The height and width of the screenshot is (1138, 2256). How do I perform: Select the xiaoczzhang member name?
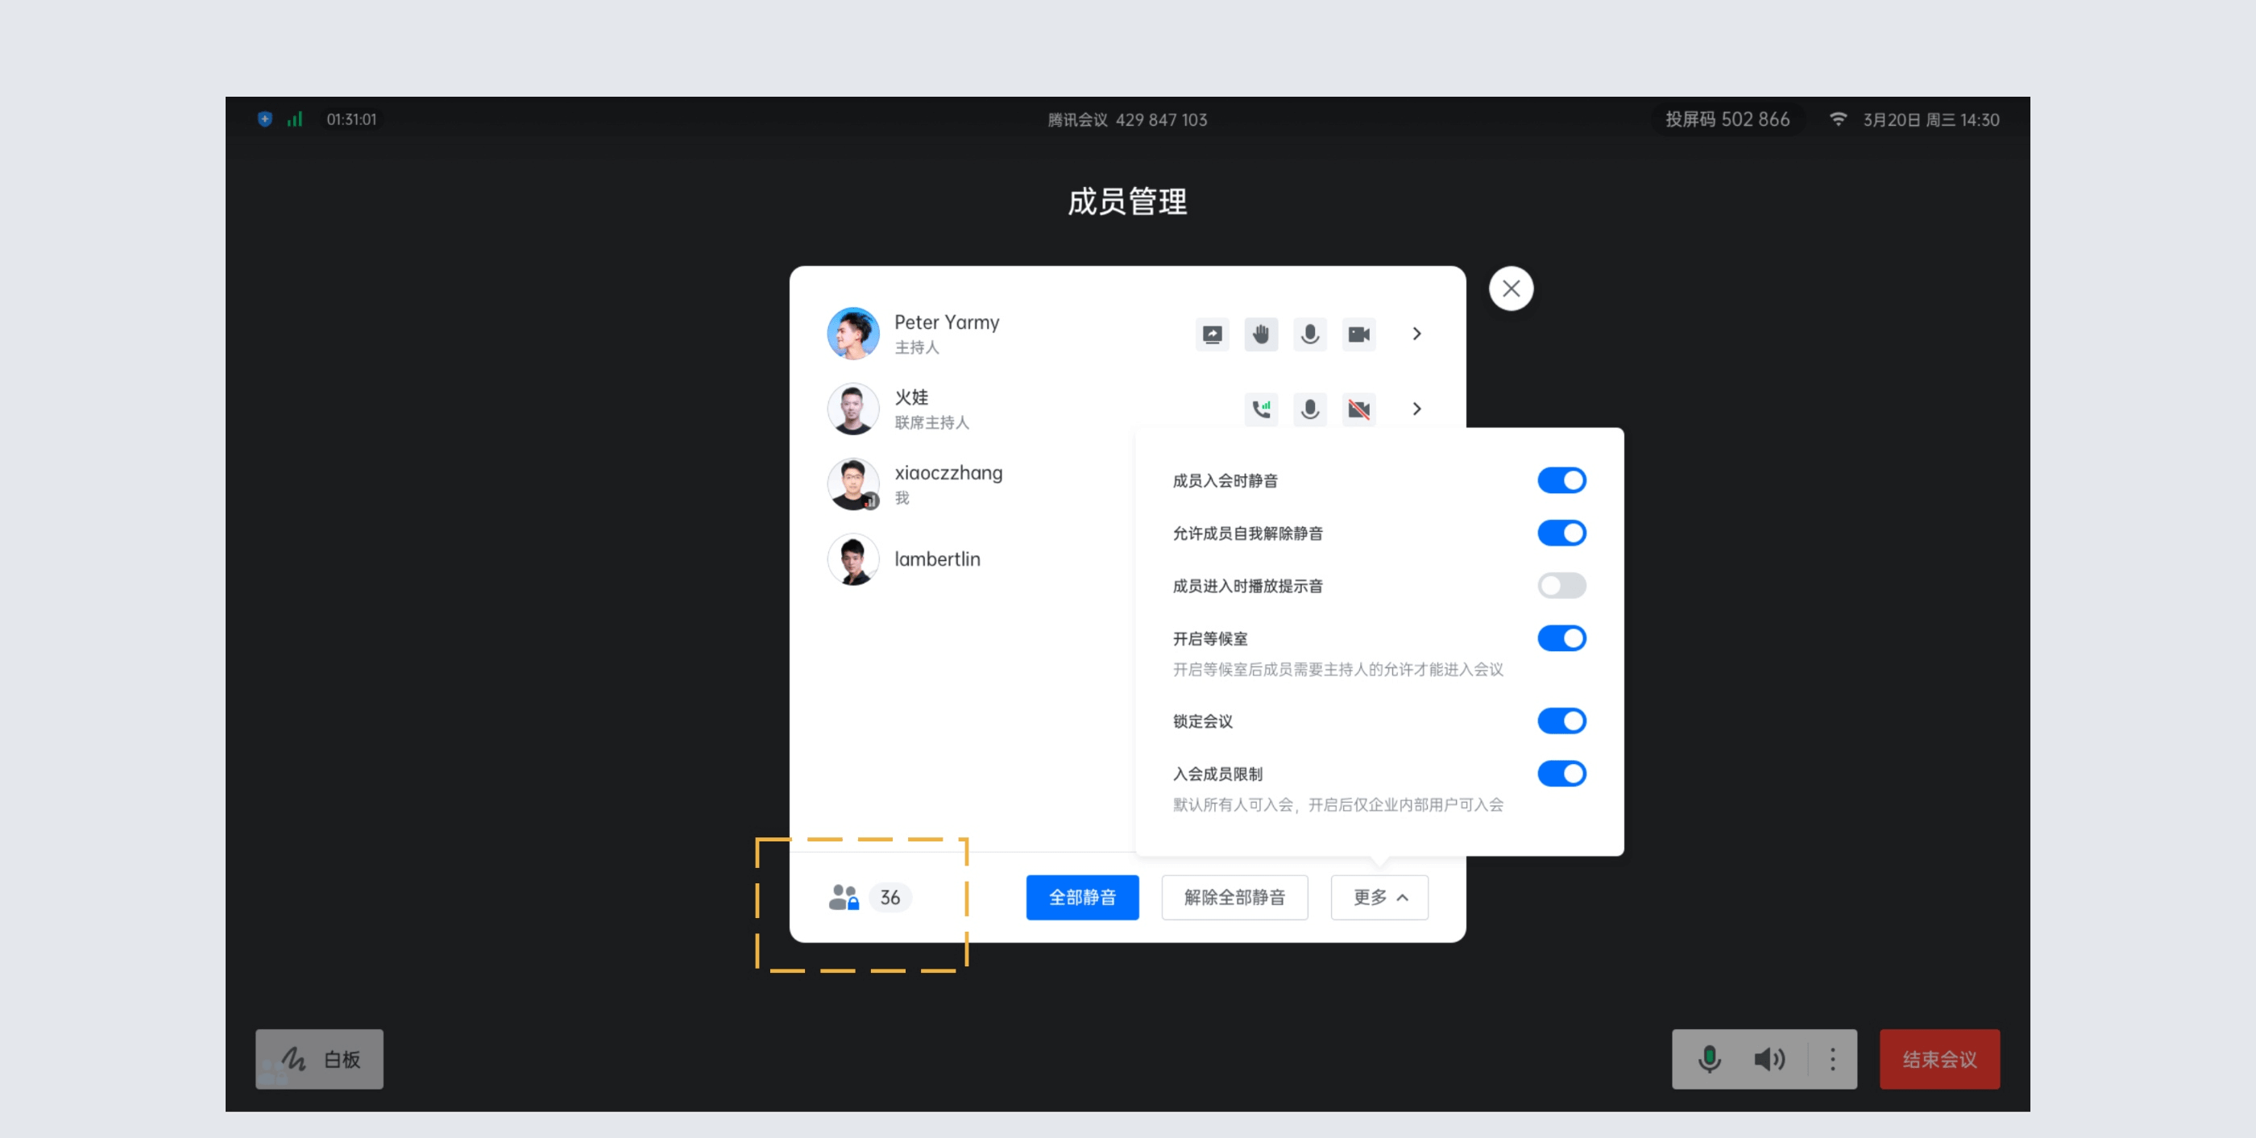tap(948, 473)
